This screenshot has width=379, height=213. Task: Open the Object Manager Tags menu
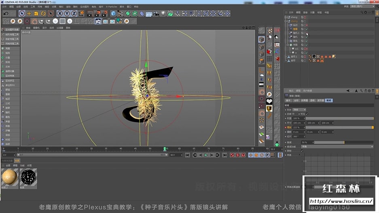click(x=320, y=12)
